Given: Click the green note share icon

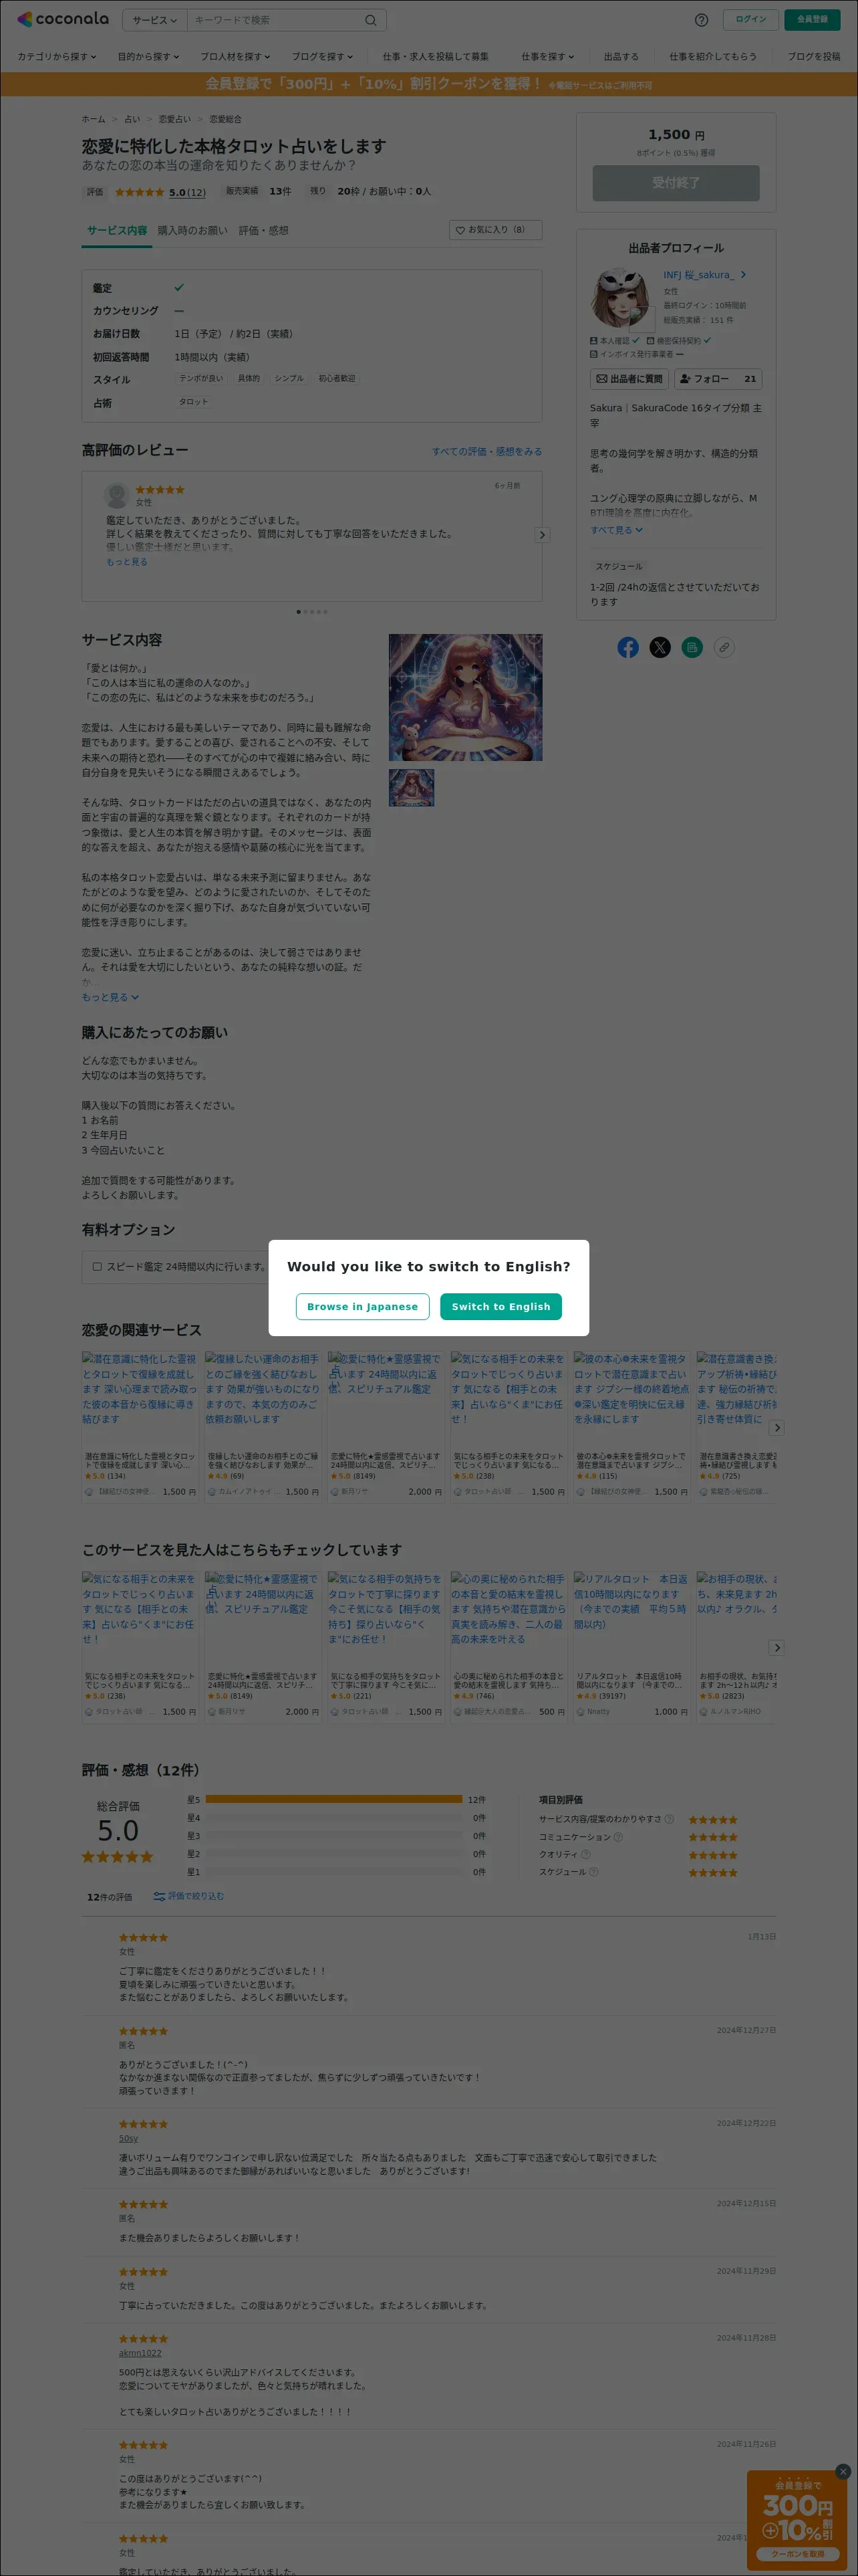Looking at the screenshot, I should pos(692,647).
